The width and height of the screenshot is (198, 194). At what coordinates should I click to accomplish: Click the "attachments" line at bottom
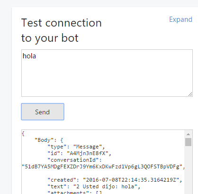[75, 192]
